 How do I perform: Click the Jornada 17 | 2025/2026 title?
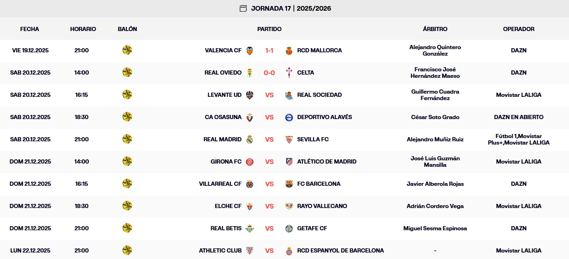(x=291, y=8)
